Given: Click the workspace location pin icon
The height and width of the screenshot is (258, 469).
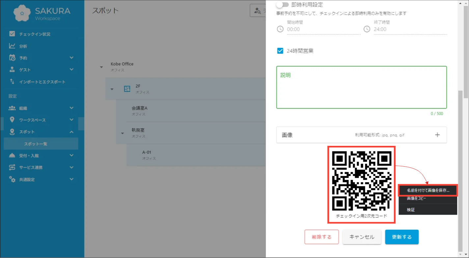Looking at the screenshot, I should coord(12,120).
